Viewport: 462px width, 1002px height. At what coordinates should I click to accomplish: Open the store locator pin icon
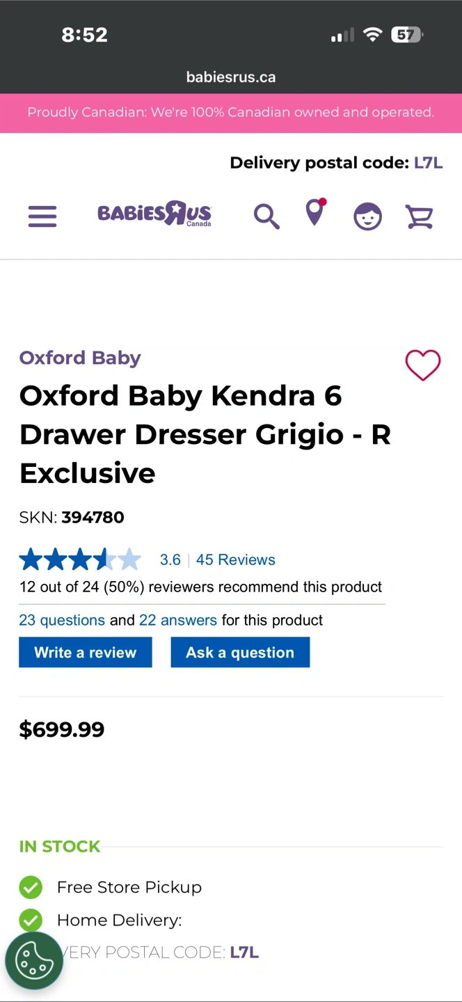tap(315, 213)
